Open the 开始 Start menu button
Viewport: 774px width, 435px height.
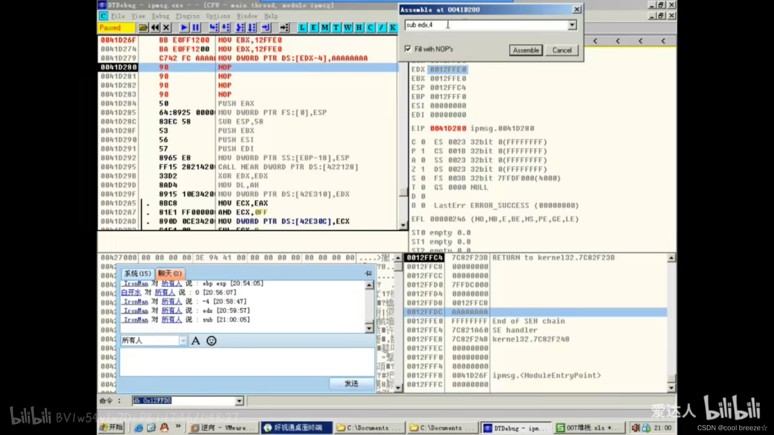pyautogui.click(x=111, y=427)
